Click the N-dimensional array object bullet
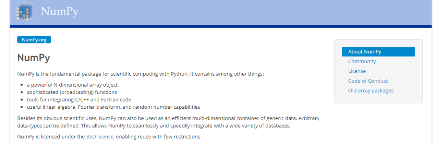The width and height of the screenshot is (436, 145). [72, 85]
